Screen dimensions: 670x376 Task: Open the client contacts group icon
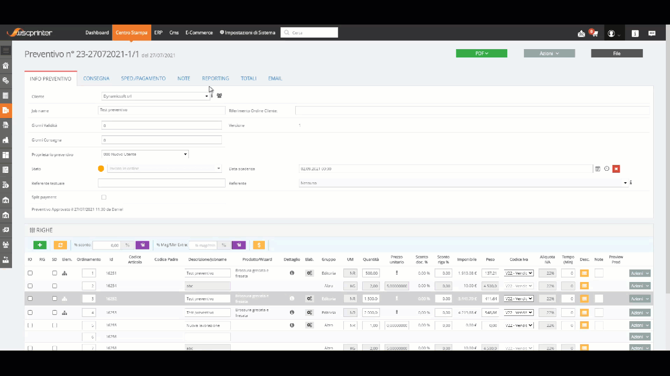pos(219,96)
